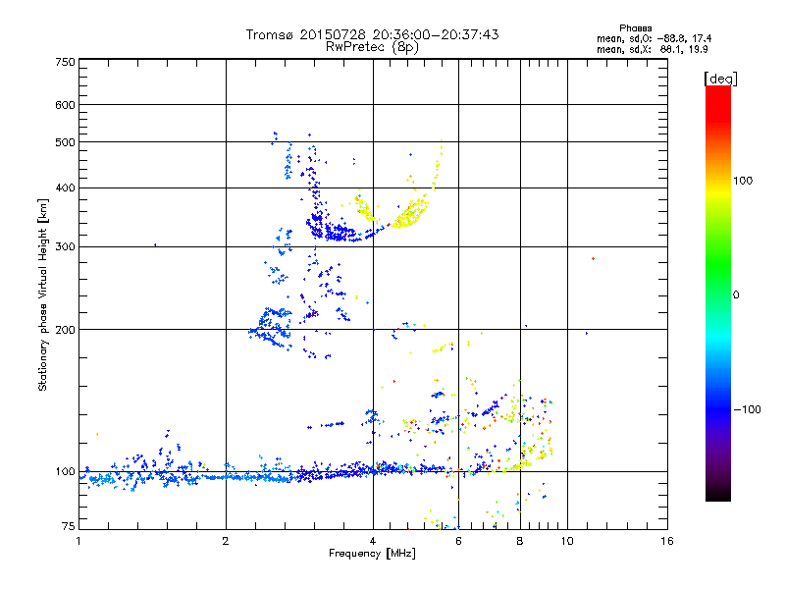785x589 pixels.
Task: Click the x-axis label '2'
Action: [226, 541]
